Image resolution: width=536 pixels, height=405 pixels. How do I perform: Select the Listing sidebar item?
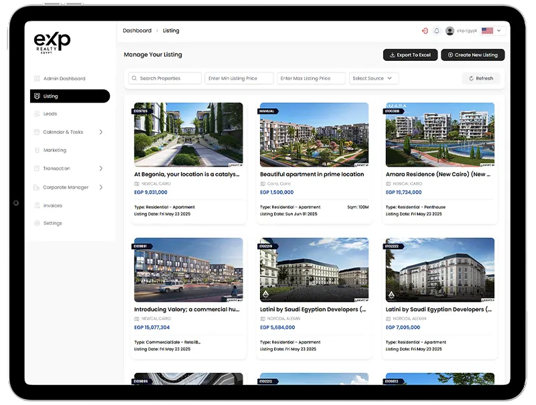click(70, 96)
